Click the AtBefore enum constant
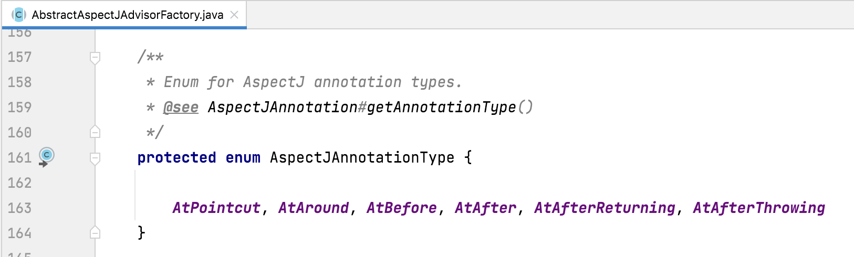This screenshot has height=257, width=854. [x=402, y=208]
